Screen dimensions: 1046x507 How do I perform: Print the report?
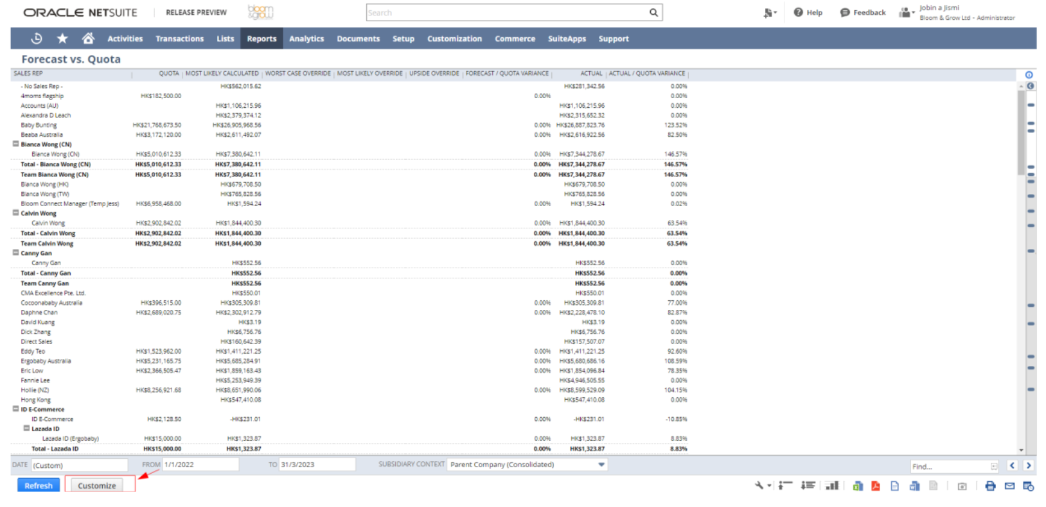point(990,486)
